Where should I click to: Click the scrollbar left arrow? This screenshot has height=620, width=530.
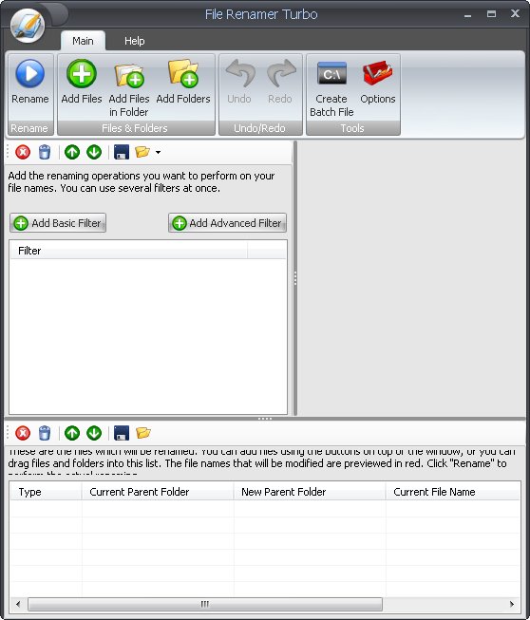point(18,604)
